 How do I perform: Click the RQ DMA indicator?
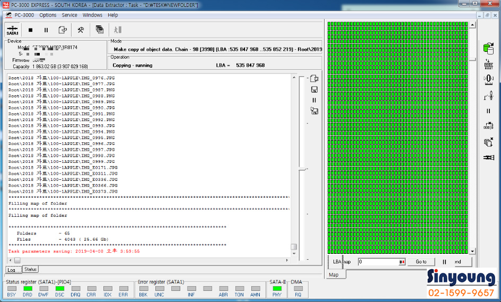tap(298, 289)
